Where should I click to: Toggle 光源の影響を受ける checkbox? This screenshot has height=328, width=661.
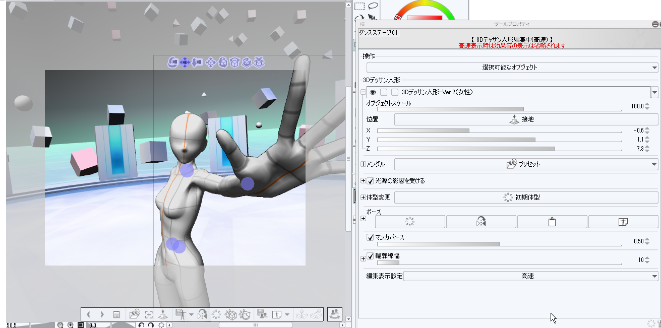(x=371, y=180)
